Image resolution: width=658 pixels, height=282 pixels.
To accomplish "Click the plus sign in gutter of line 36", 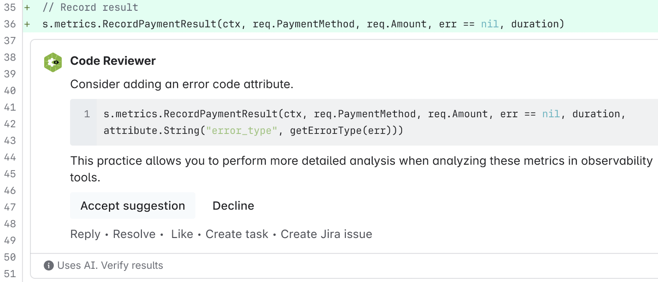I will pos(27,24).
